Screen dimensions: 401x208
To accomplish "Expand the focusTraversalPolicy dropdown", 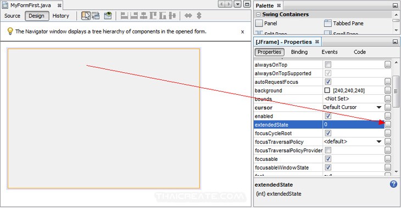I will pos(379,141).
